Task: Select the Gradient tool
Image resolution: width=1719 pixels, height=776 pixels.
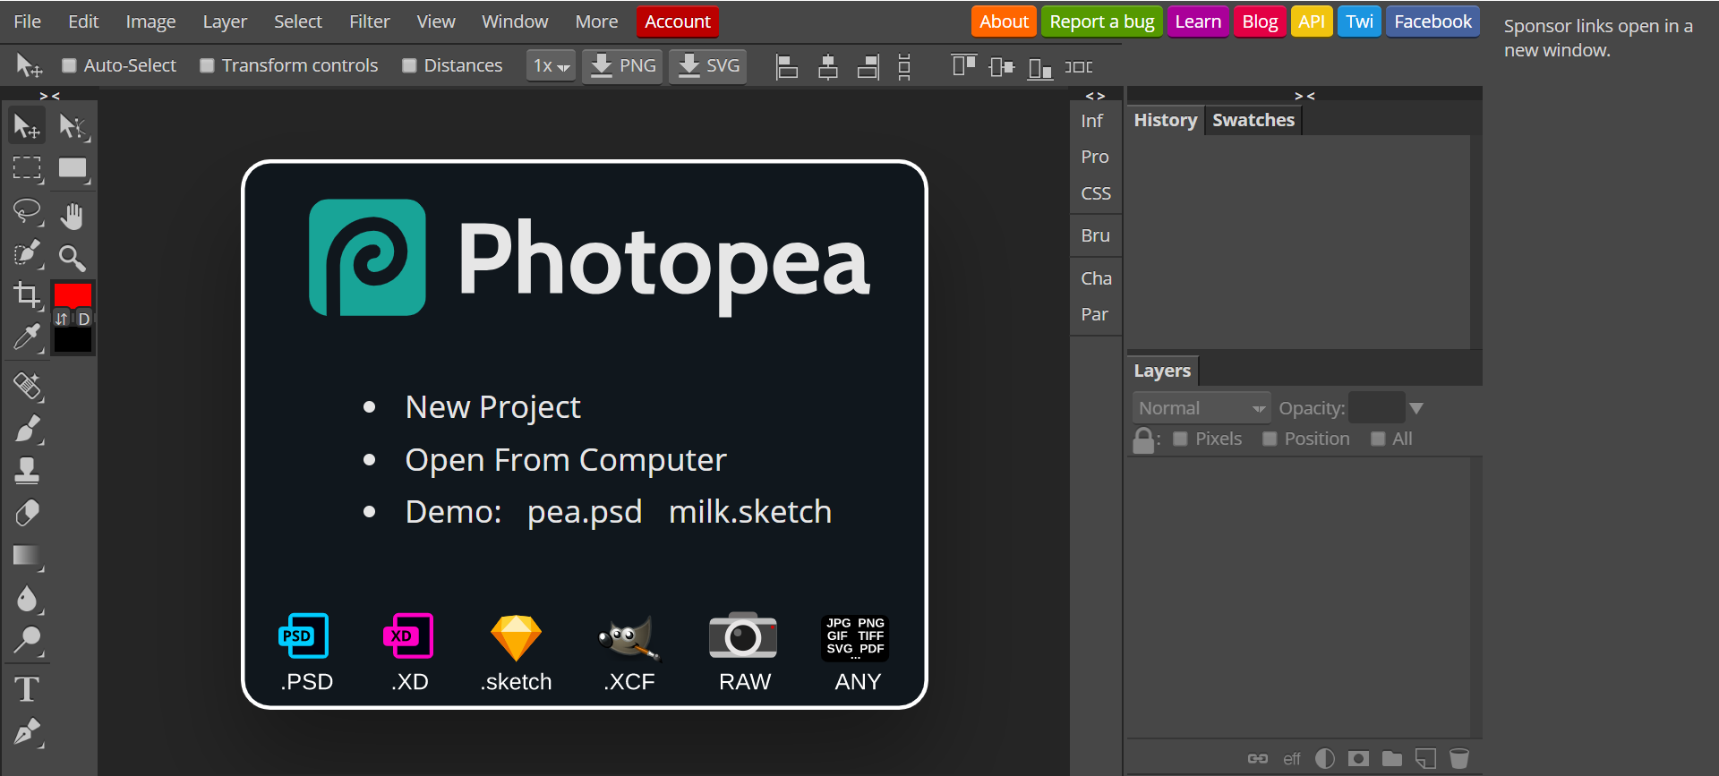Action: click(27, 556)
